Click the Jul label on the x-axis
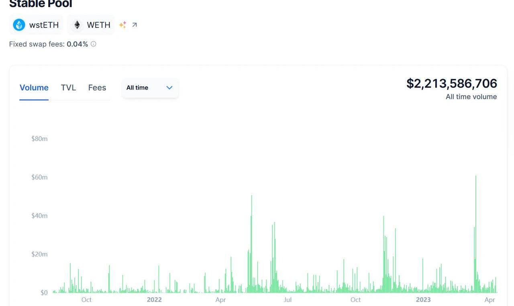This screenshot has height=306, width=514. point(288,300)
